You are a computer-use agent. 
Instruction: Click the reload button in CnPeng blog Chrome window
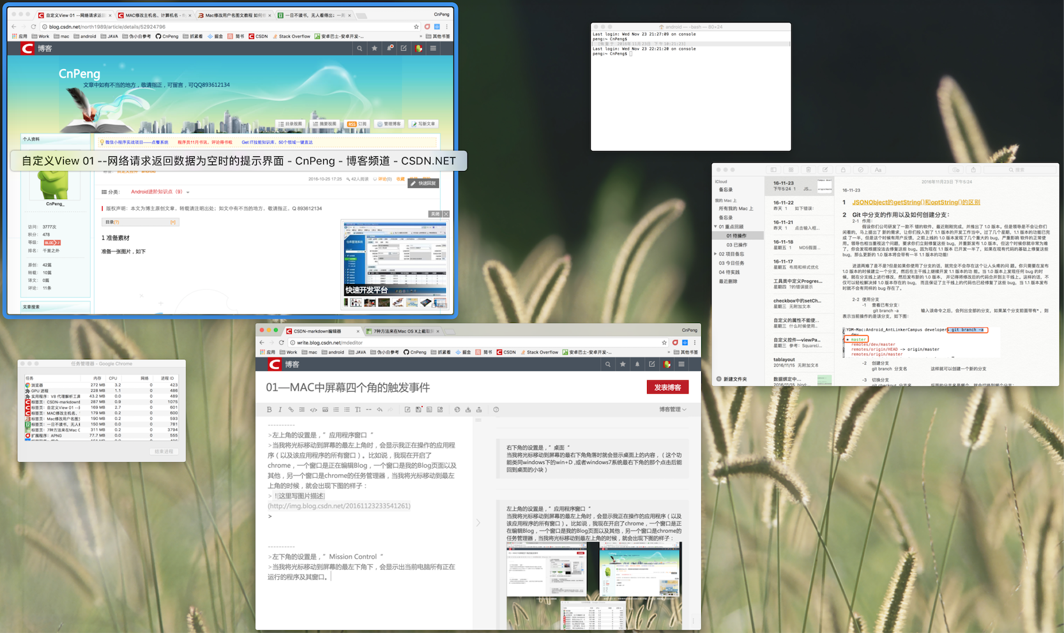[x=34, y=27]
